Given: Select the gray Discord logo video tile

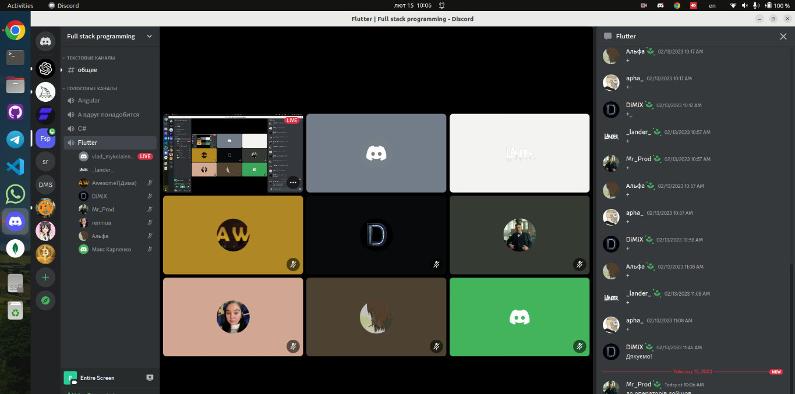Looking at the screenshot, I should coord(376,153).
